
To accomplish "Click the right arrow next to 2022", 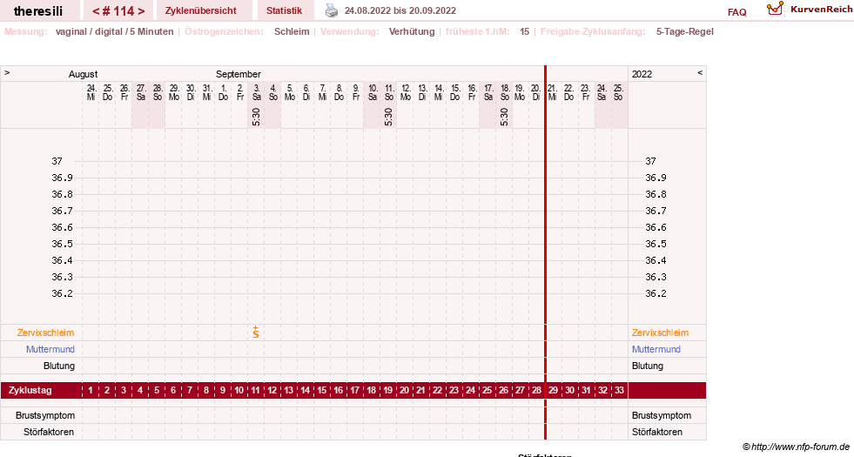I will (x=700, y=73).
